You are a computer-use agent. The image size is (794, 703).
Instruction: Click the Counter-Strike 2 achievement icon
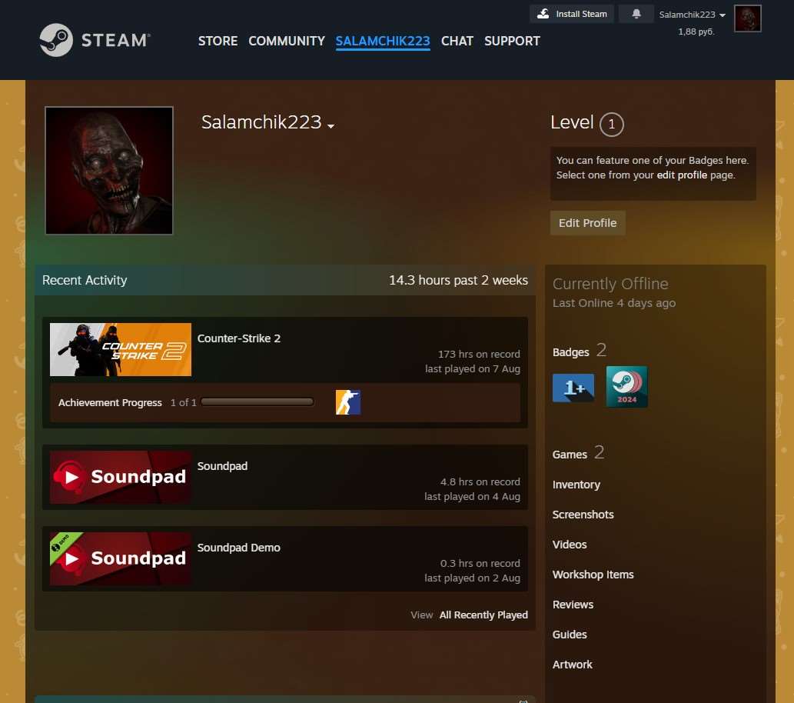[x=348, y=402]
